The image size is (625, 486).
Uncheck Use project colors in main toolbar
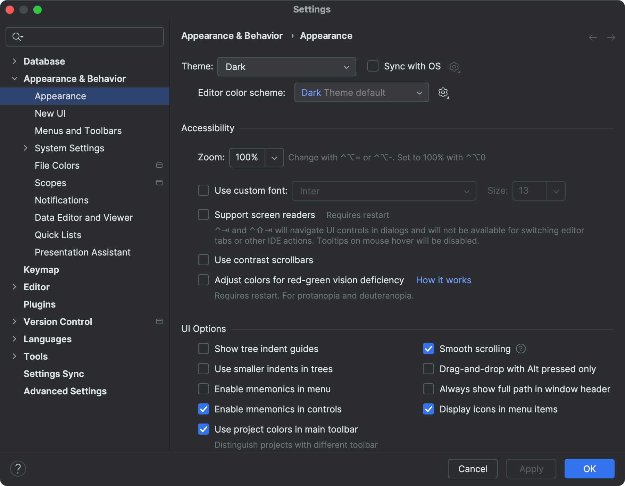coord(203,429)
